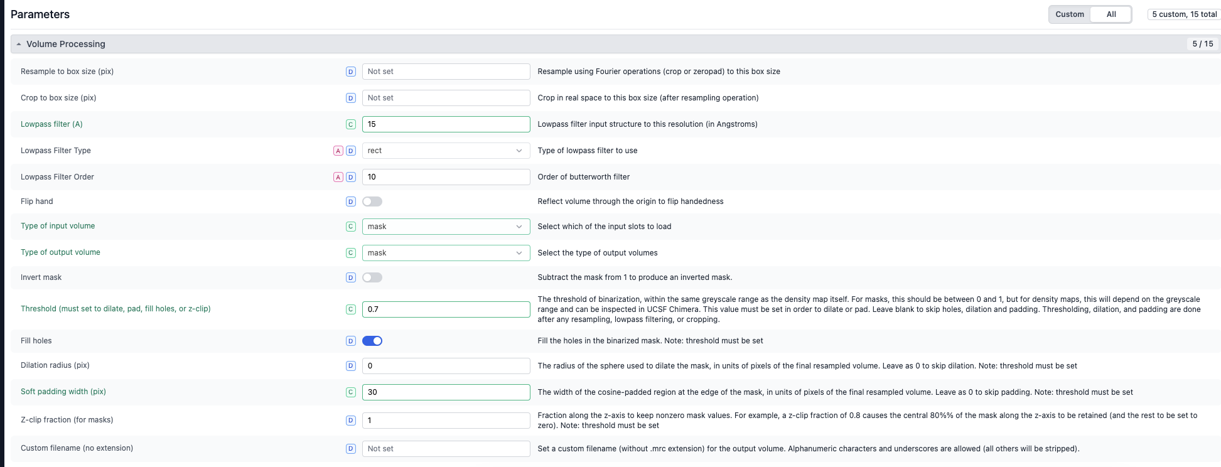Screen dimensions: 1221x467
Task: Click the Volume Processing section title
Action: (x=66, y=44)
